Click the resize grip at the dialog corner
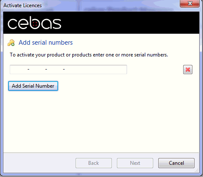 pos(197,171)
